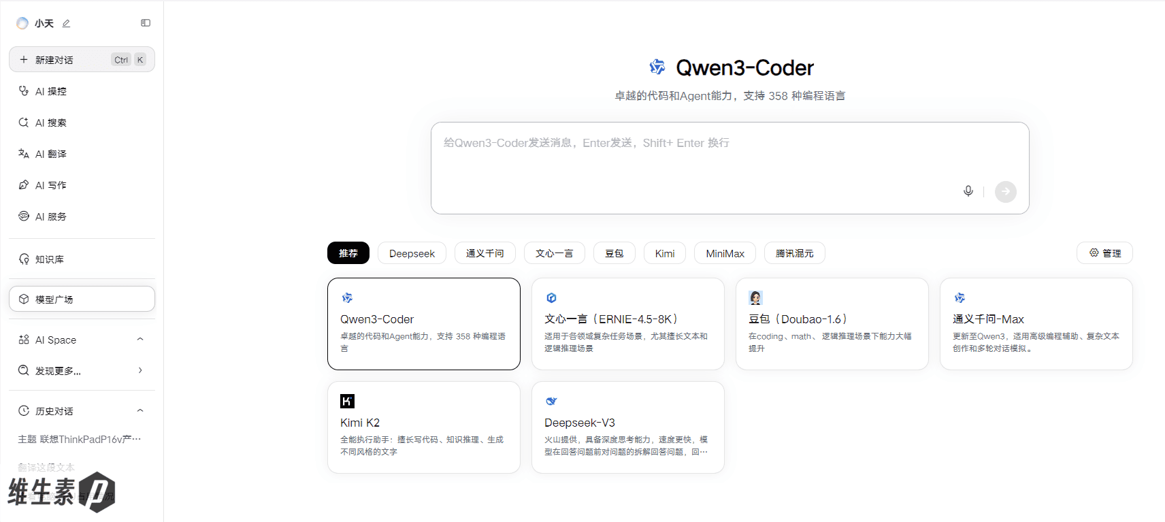This screenshot has width=1165, height=522.
Task: Click the send arrow button
Action: tap(1005, 192)
